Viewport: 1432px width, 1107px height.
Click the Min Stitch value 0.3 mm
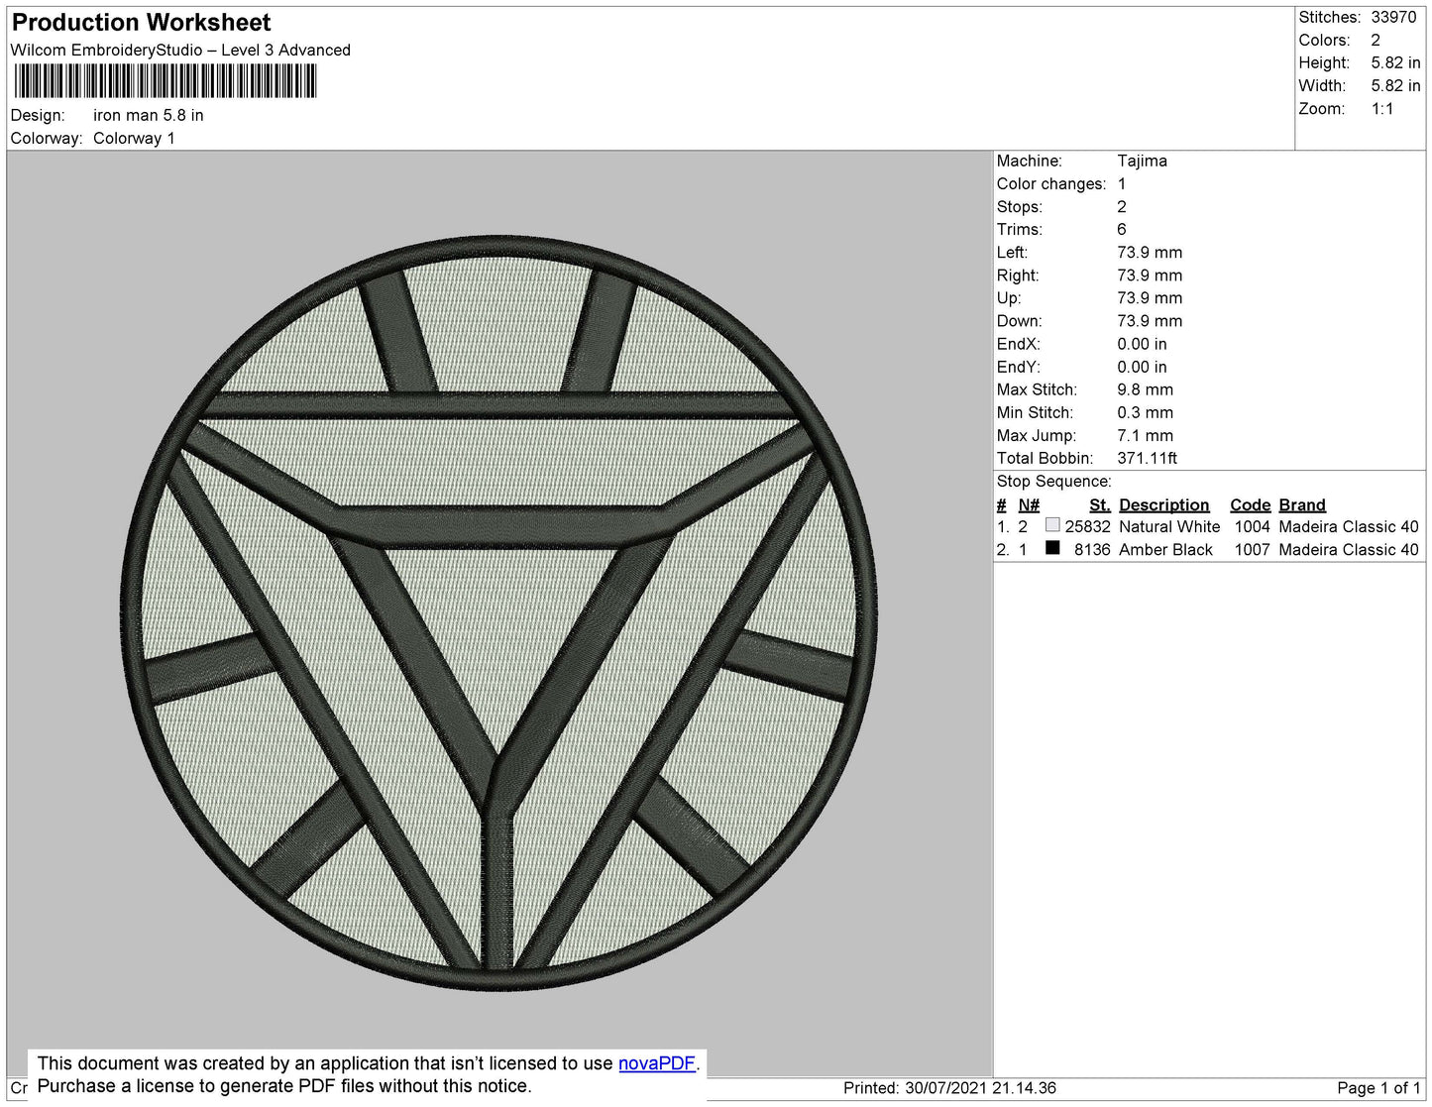click(1145, 412)
